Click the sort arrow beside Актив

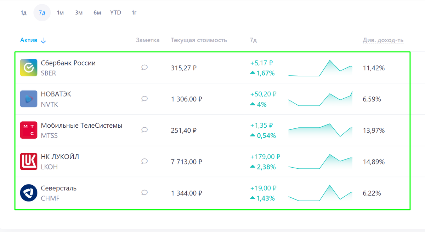[x=43, y=41]
